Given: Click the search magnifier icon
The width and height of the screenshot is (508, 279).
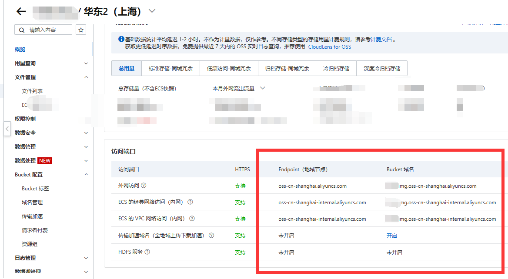Looking at the screenshot, I should click(x=22, y=30).
